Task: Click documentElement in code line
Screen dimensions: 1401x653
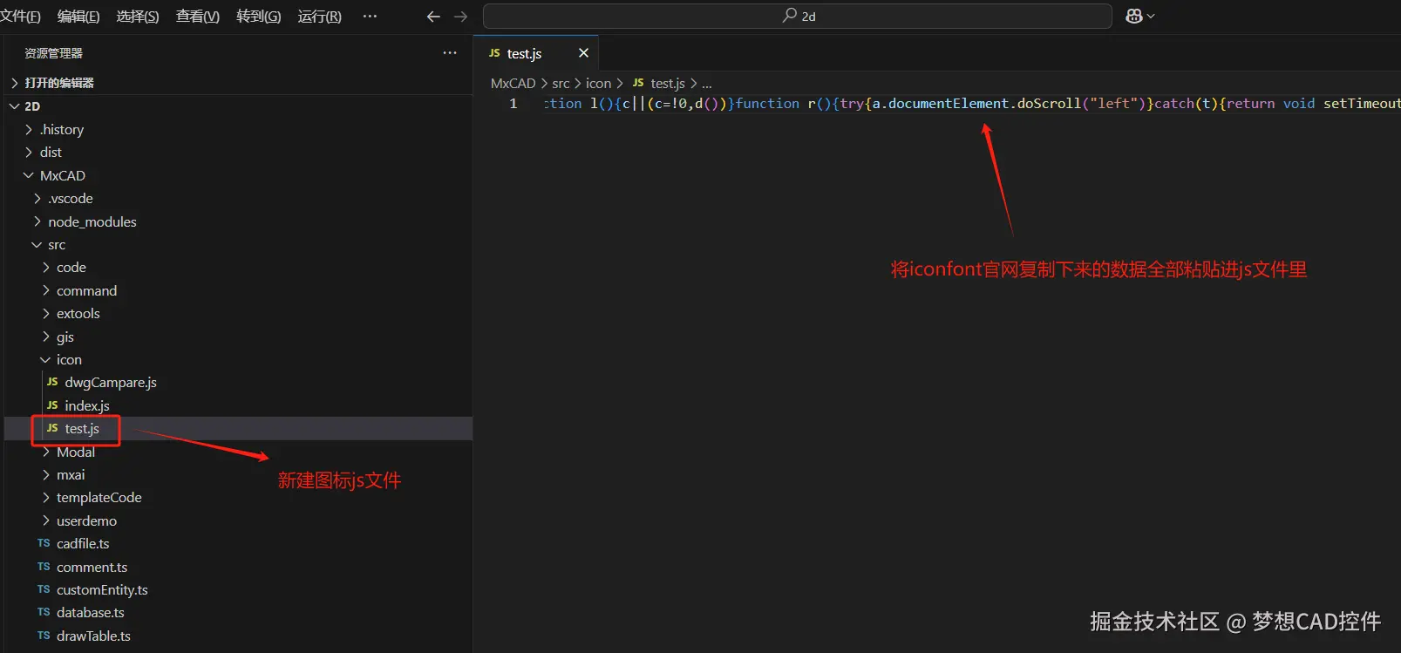Action: tap(949, 103)
